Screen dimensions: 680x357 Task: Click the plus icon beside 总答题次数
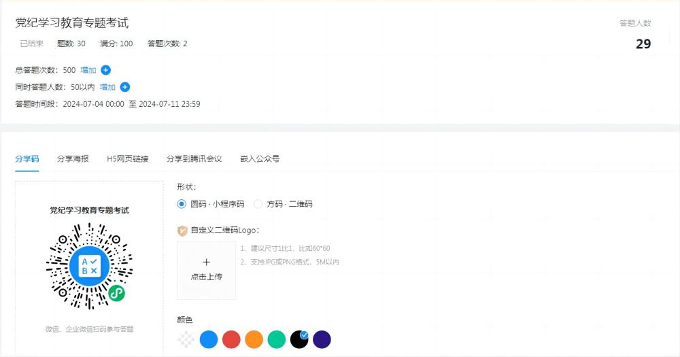pos(105,70)
